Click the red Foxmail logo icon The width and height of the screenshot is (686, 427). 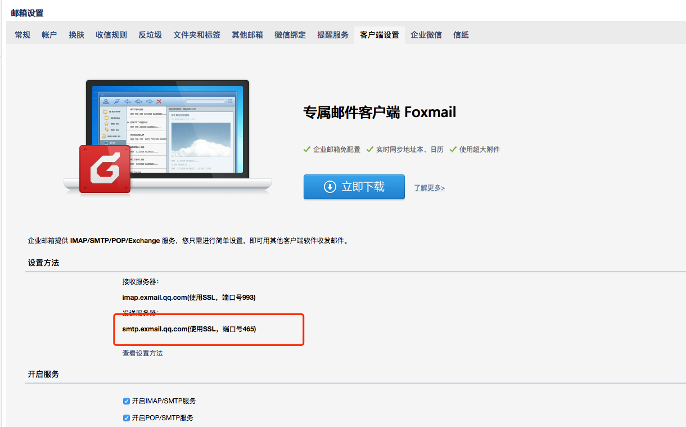105,169
